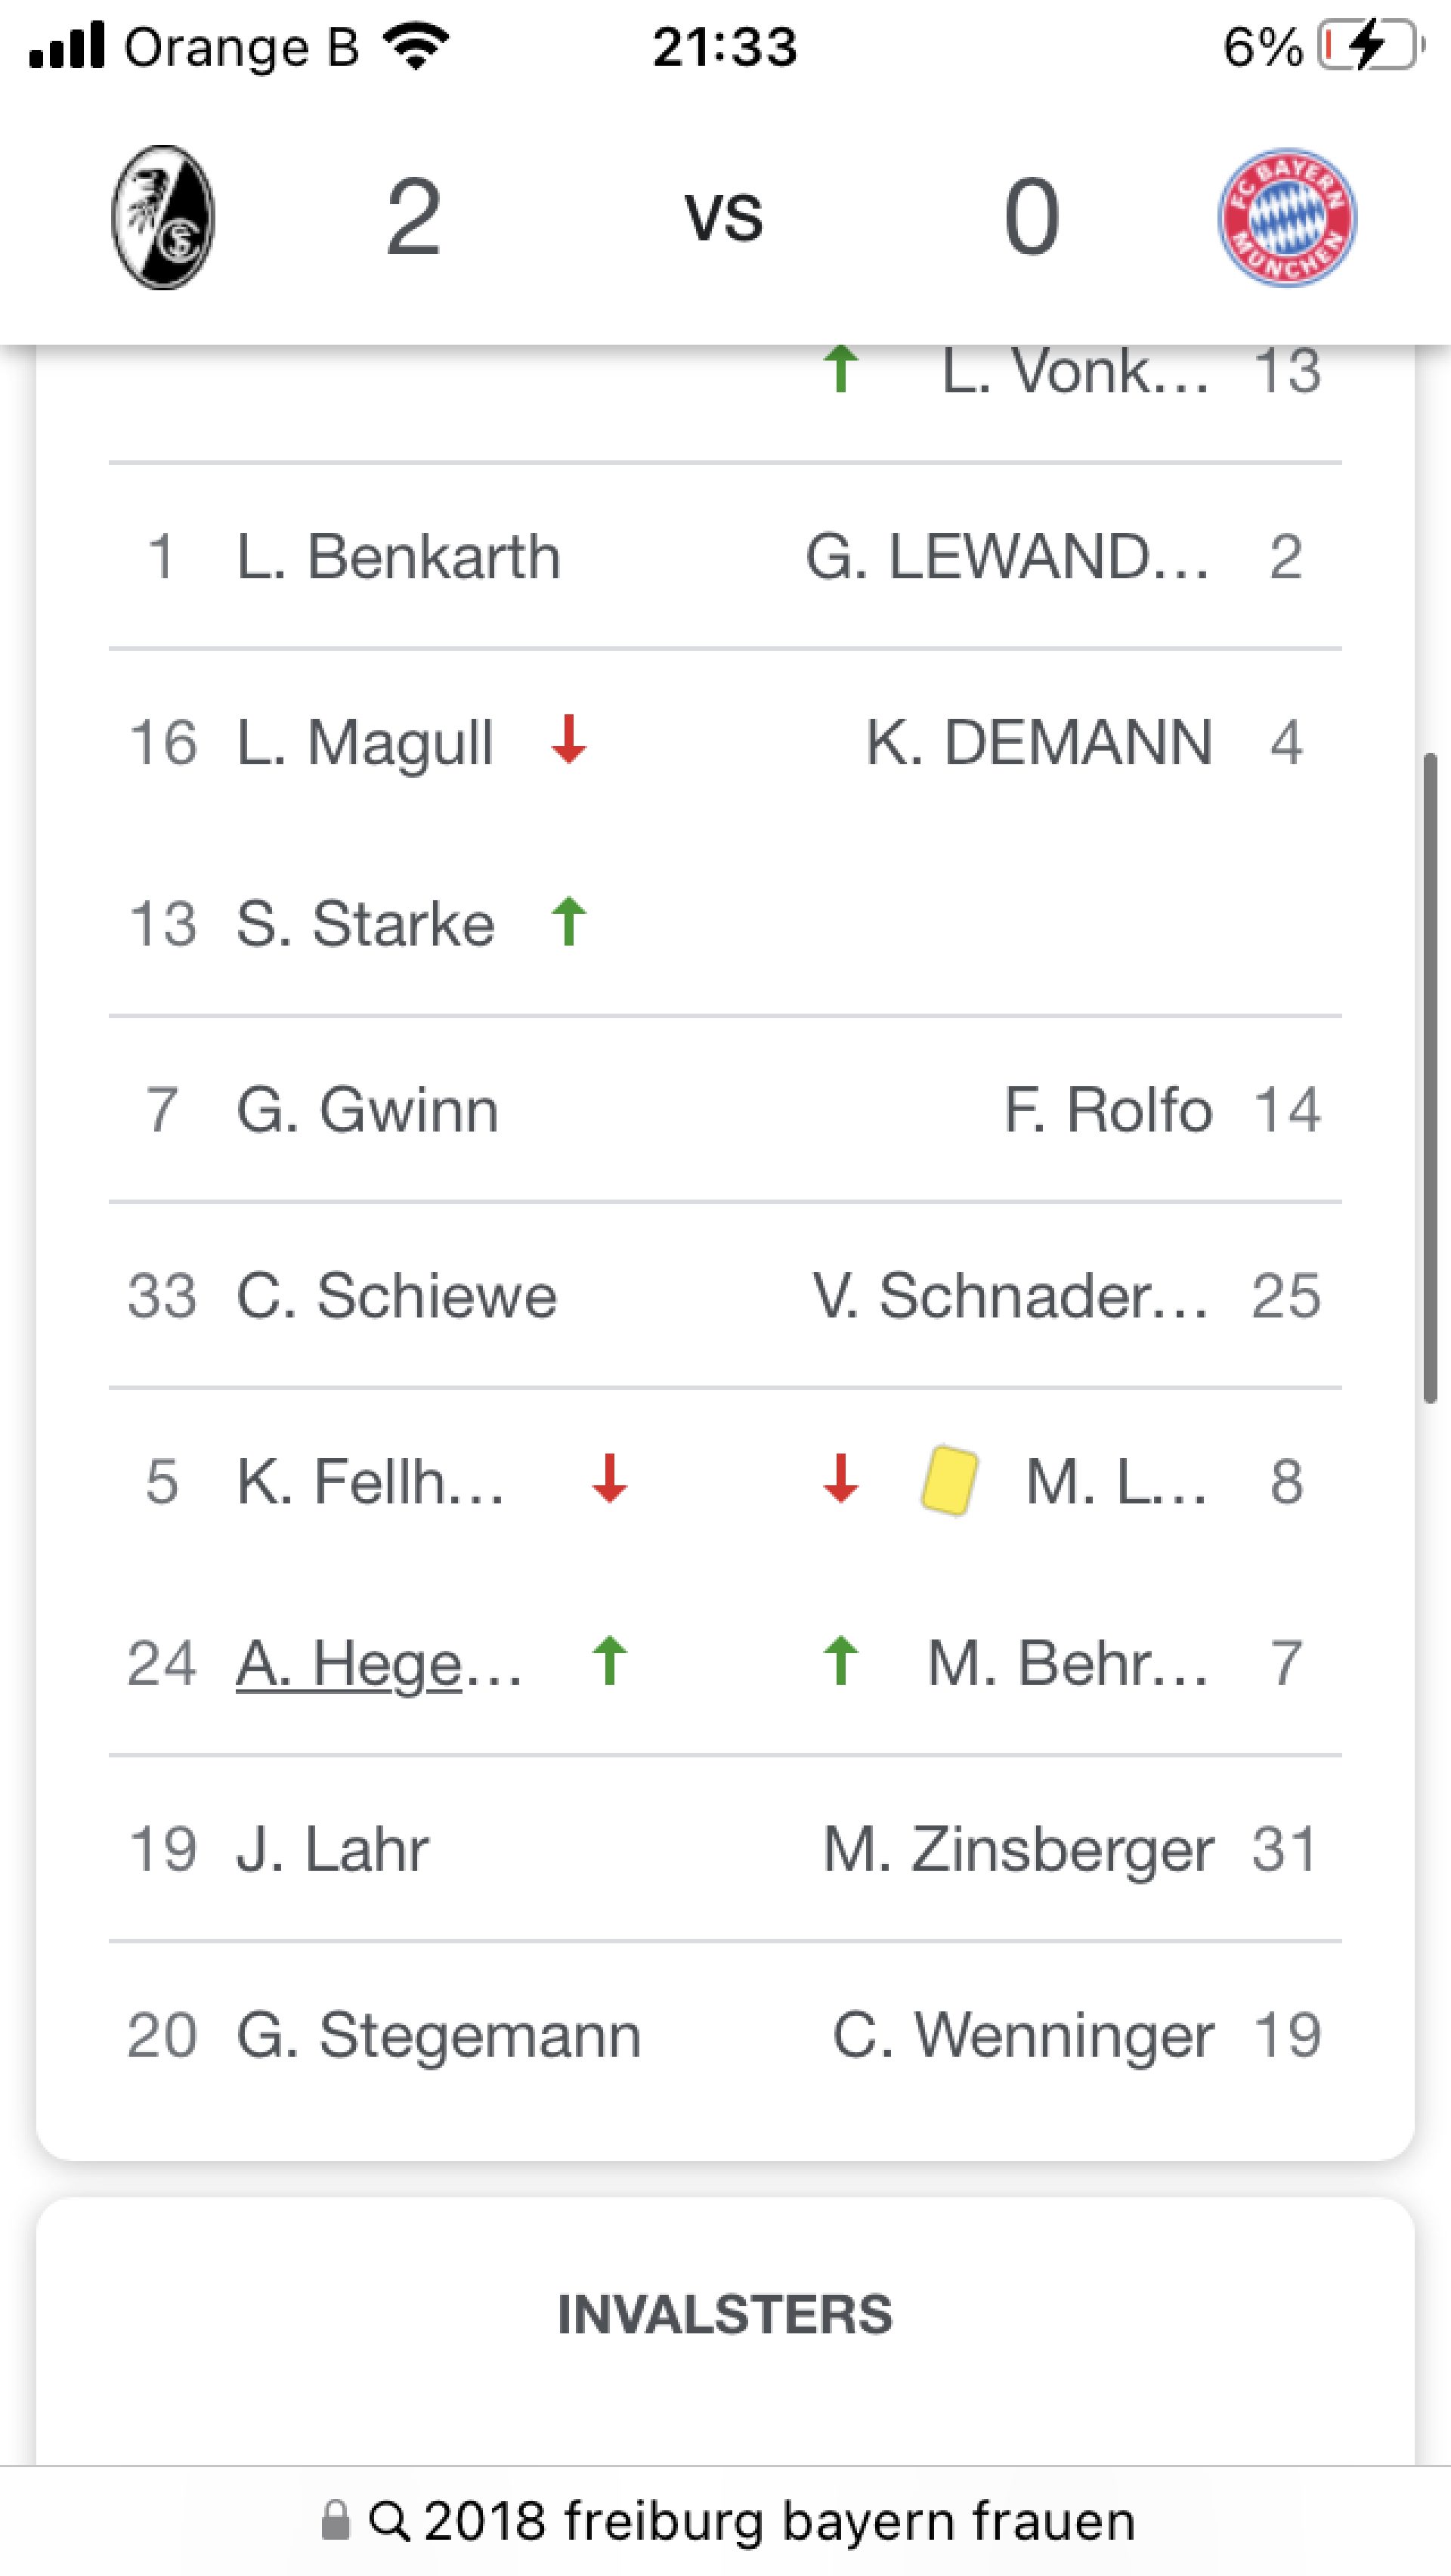Click green substitution arrow beside S. Starke
Screen dimensions: 1451x2576
pyautogui.click(x=569, y=921)
